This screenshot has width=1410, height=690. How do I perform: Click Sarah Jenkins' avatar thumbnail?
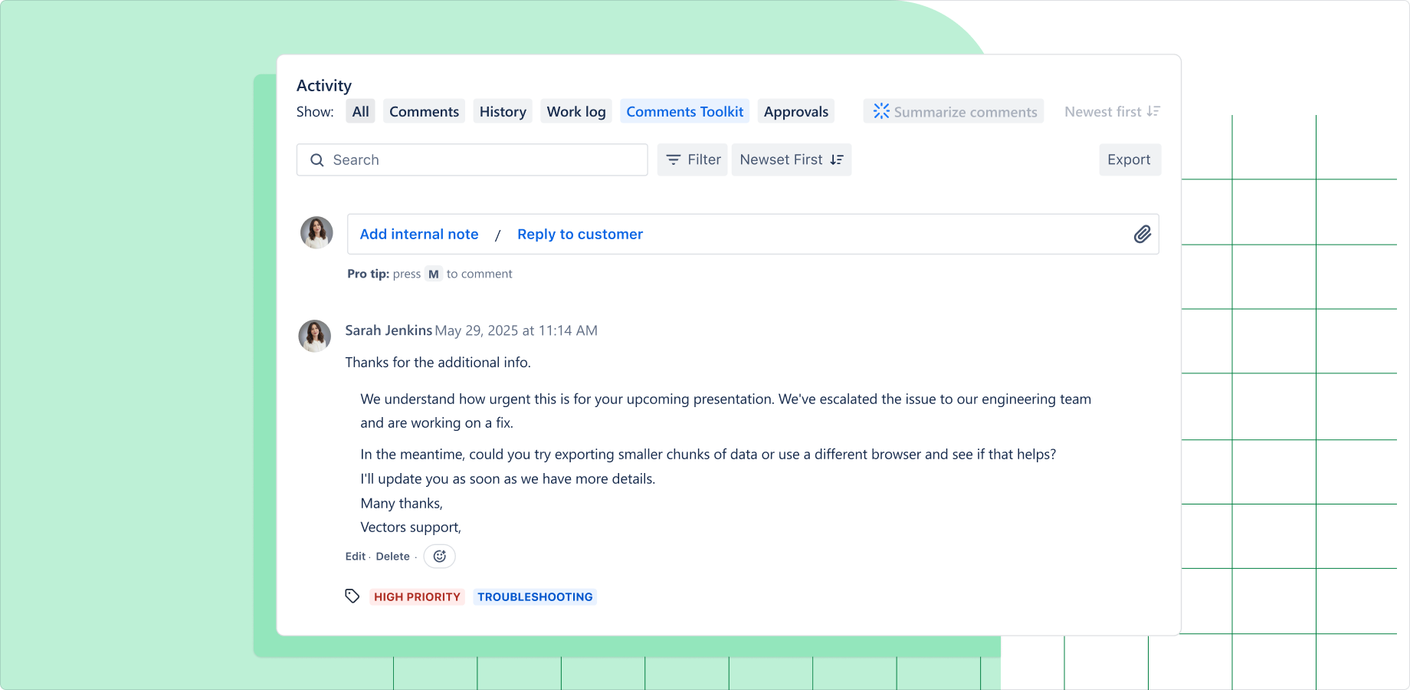click(x=314, y=337)
